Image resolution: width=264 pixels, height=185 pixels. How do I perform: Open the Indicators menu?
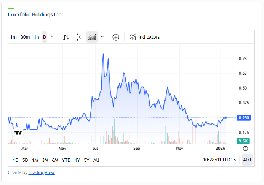tap(144, 37)
